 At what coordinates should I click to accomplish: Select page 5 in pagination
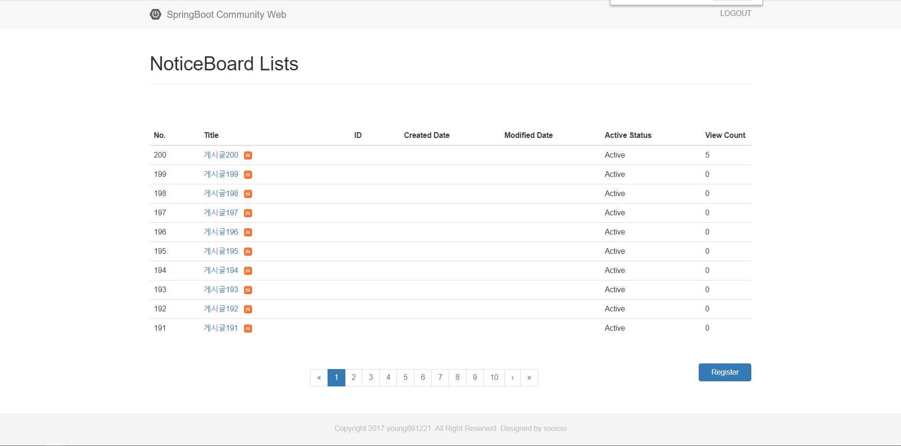[405, 378]
